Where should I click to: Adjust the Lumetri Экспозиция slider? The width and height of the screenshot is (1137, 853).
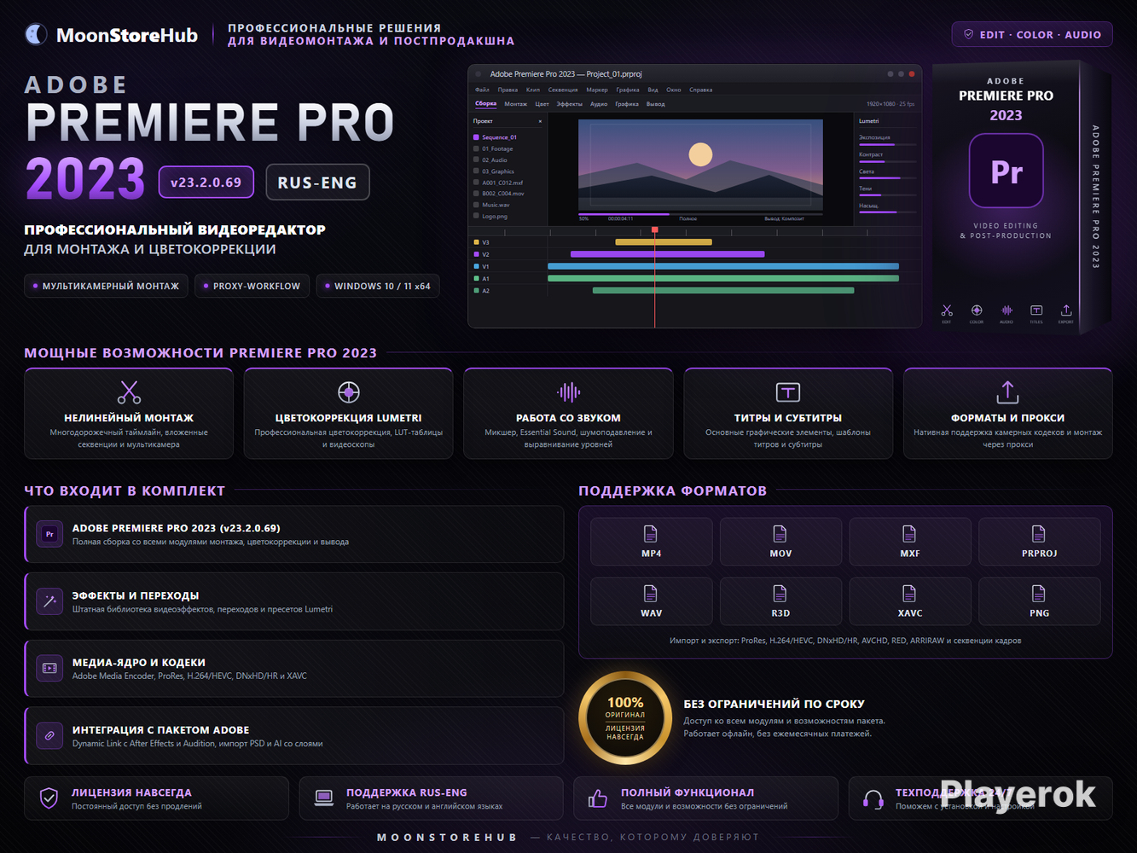click(888, 144)
